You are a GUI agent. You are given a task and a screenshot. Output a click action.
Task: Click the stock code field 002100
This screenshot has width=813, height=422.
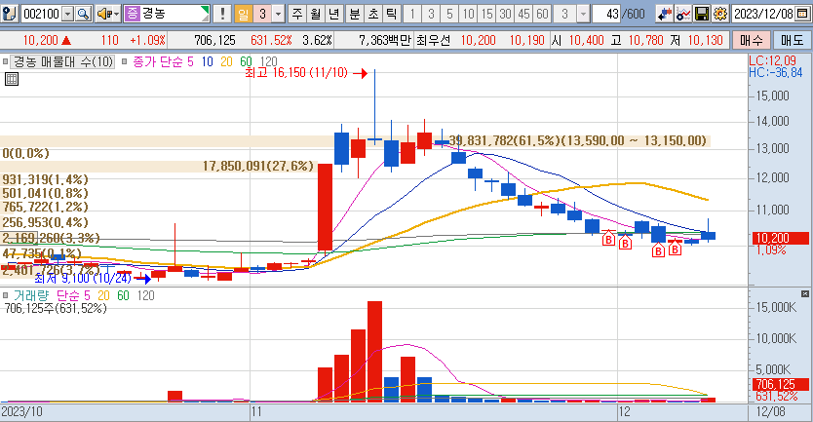[x=42, y=14]
